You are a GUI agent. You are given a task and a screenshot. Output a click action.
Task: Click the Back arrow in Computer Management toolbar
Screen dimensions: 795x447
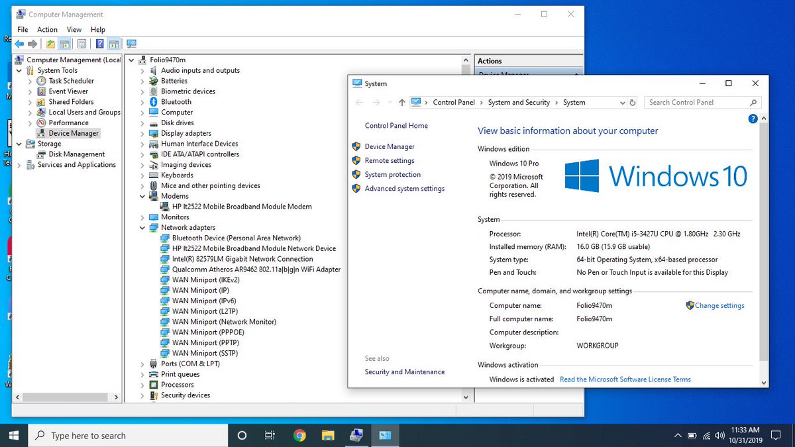(x=19, y=44)
